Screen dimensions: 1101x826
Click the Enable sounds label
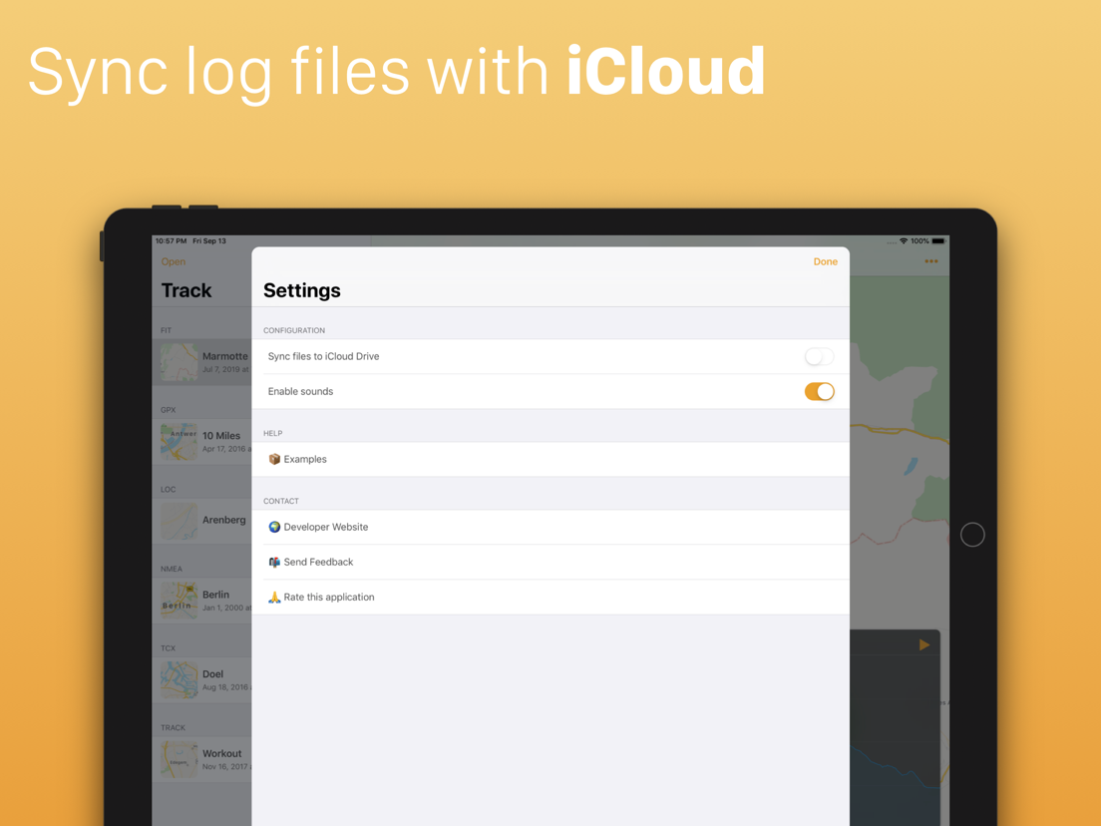tap(300, 391)
